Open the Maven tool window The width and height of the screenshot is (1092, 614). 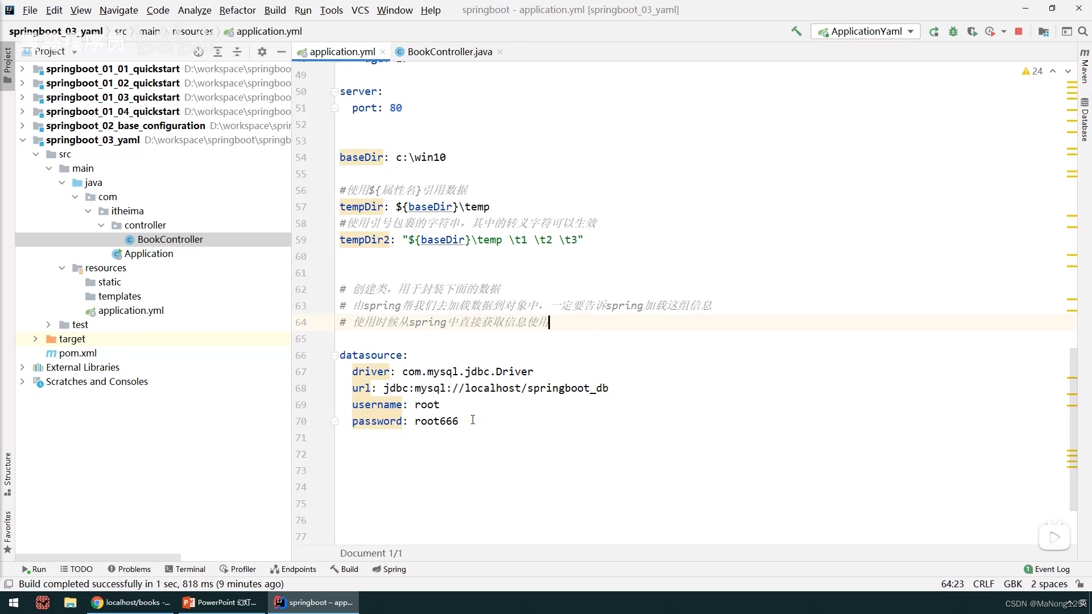coord(1085,65)
